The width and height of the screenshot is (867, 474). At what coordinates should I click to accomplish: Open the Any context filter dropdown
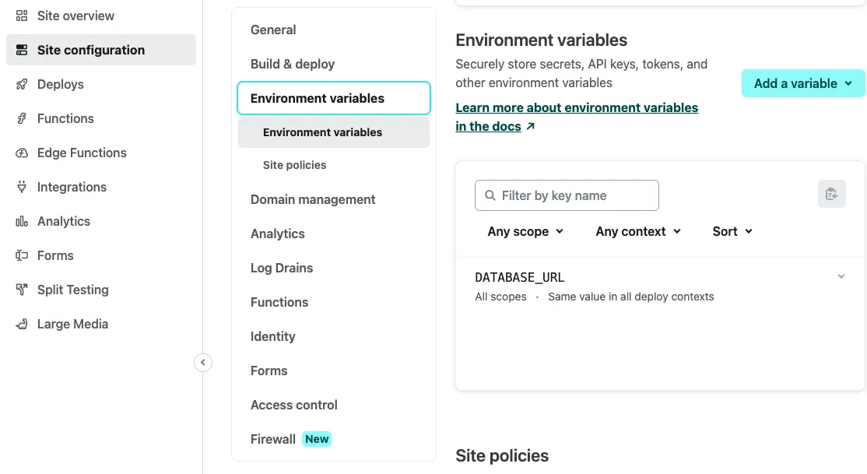point(638,232)
